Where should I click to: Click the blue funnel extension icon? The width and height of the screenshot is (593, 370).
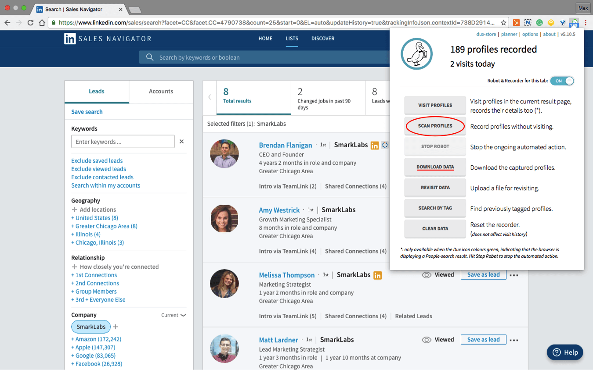coord(562,22)
